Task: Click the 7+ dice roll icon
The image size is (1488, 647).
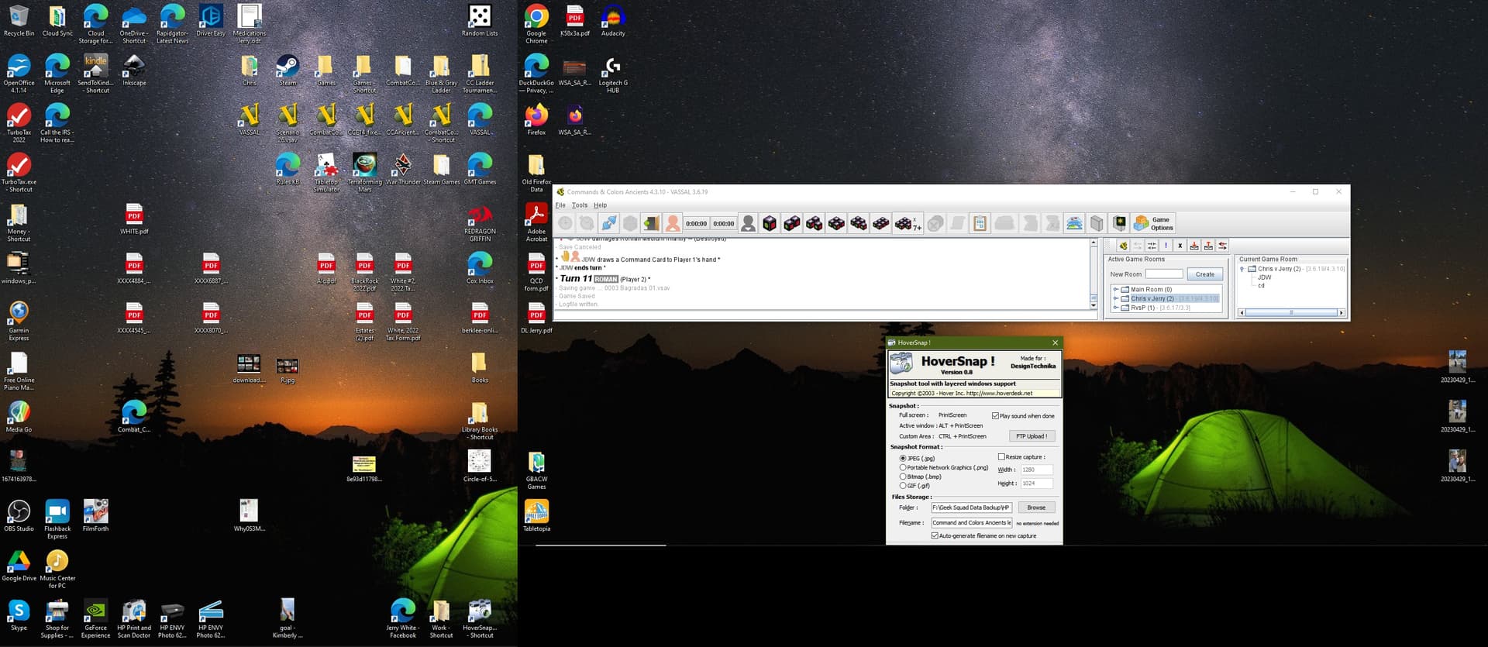Action: pos(908,224)
